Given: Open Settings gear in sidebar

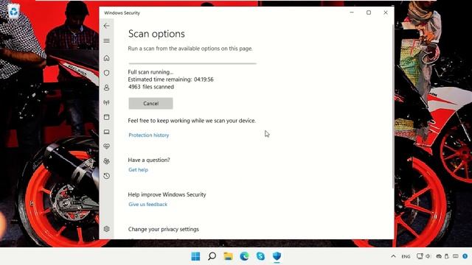Looking at the screenshot, I should (x=106, y=229).
